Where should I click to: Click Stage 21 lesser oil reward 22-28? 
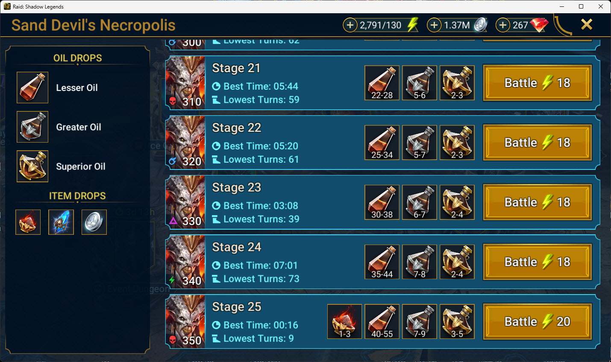[x=382, y=83]
